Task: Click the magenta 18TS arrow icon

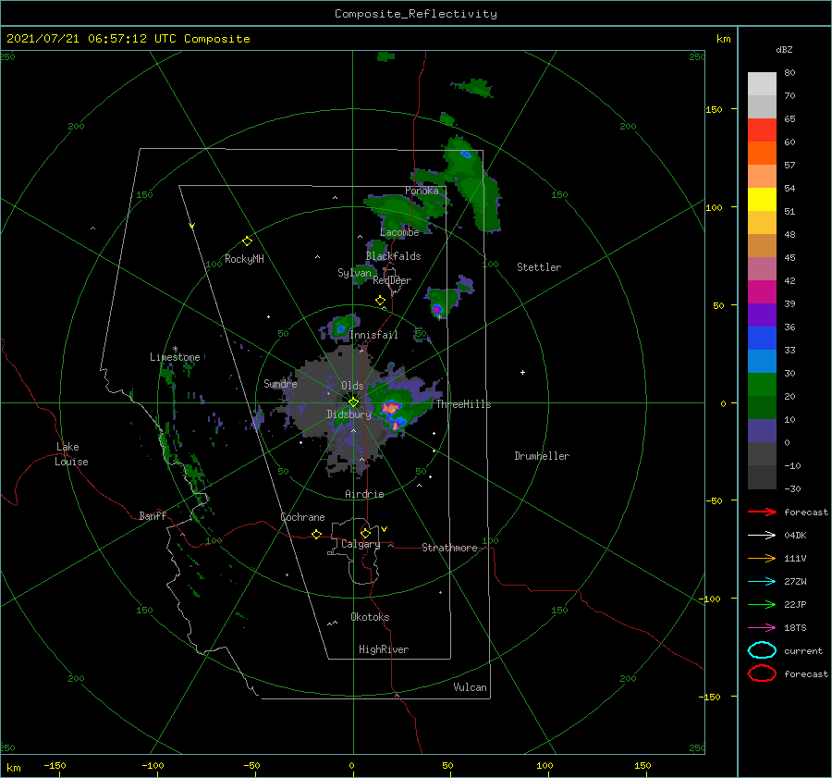Action: (x=762, y=628)
